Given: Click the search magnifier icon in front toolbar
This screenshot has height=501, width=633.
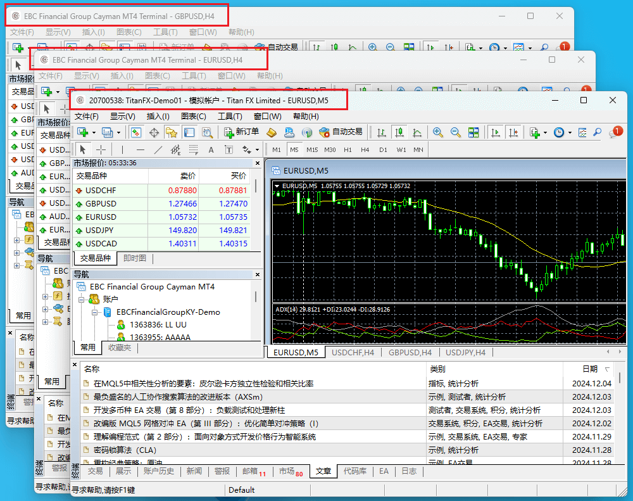Looking at the screenshot, I should pyautogui.click(x=598, y=132).
